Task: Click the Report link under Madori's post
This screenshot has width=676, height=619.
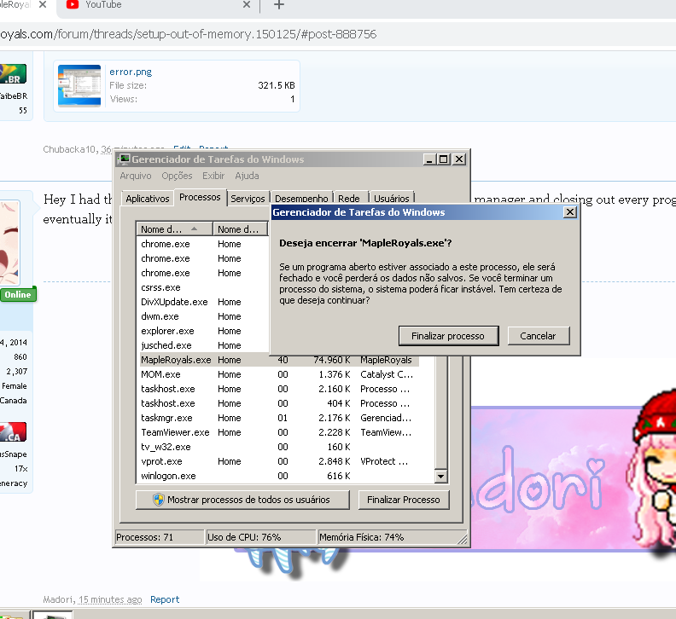Action: pyautogui.click(x=165, y=599)
